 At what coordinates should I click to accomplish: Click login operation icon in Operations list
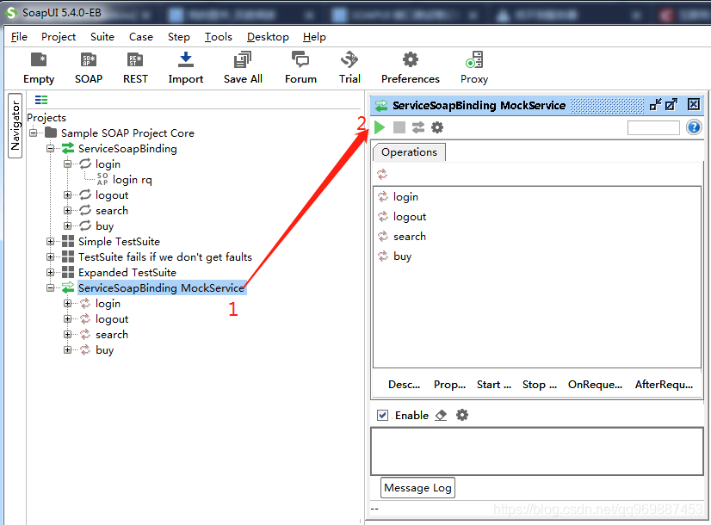[x=383, y=197]
